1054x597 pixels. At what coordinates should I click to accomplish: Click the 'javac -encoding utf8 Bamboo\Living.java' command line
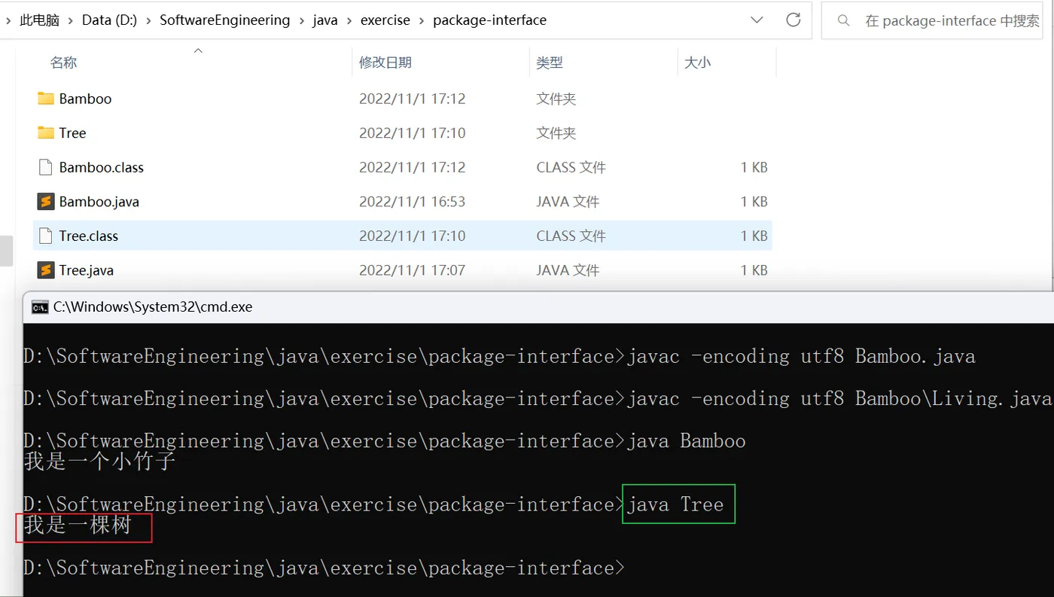839,398
